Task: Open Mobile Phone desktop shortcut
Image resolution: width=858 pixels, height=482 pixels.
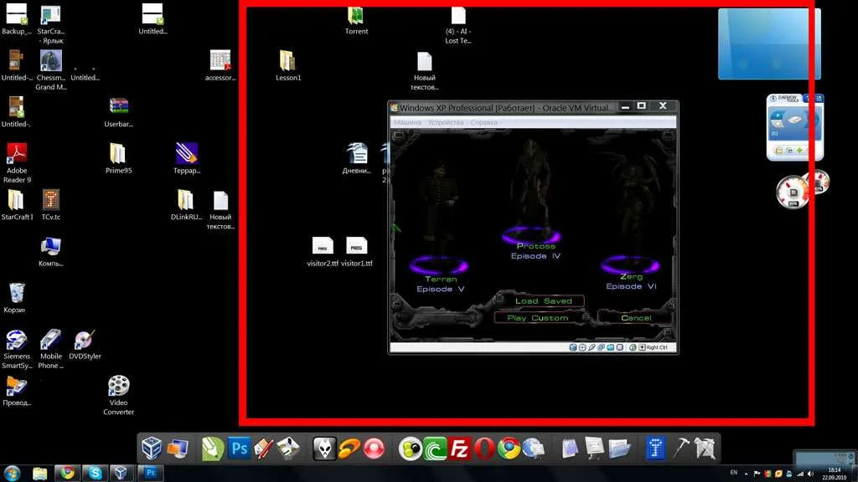Action: coord(50,349)
